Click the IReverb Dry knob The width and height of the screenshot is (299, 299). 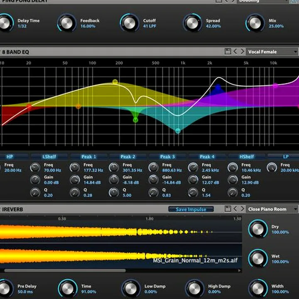258,229
